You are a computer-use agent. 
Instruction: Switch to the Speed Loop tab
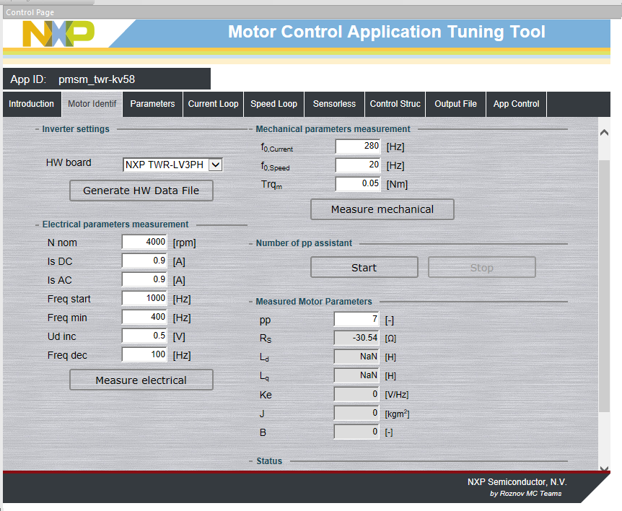click(273, 104)
